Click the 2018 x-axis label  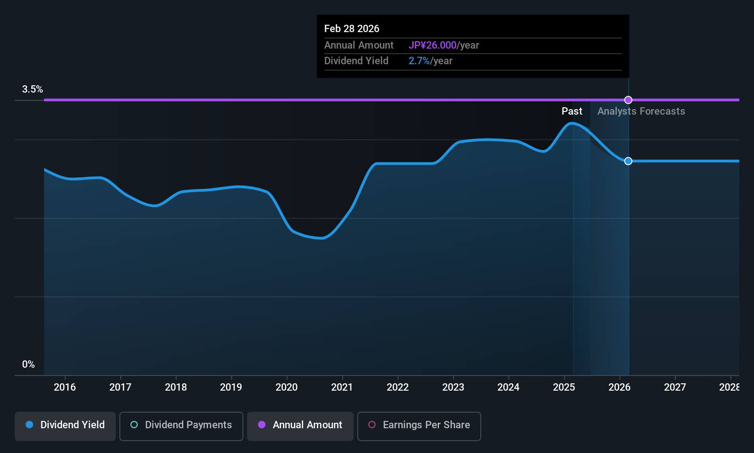pos(176,387)
